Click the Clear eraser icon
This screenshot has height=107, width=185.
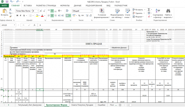pyautogui.click(x=149, y=17)
